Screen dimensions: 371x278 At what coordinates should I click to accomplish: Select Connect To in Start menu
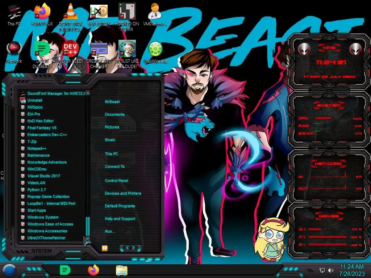point(114,167)
